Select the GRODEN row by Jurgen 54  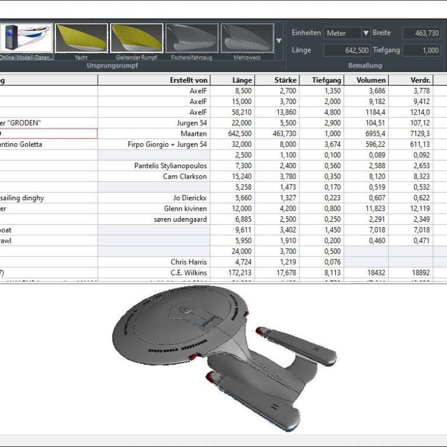223,123
